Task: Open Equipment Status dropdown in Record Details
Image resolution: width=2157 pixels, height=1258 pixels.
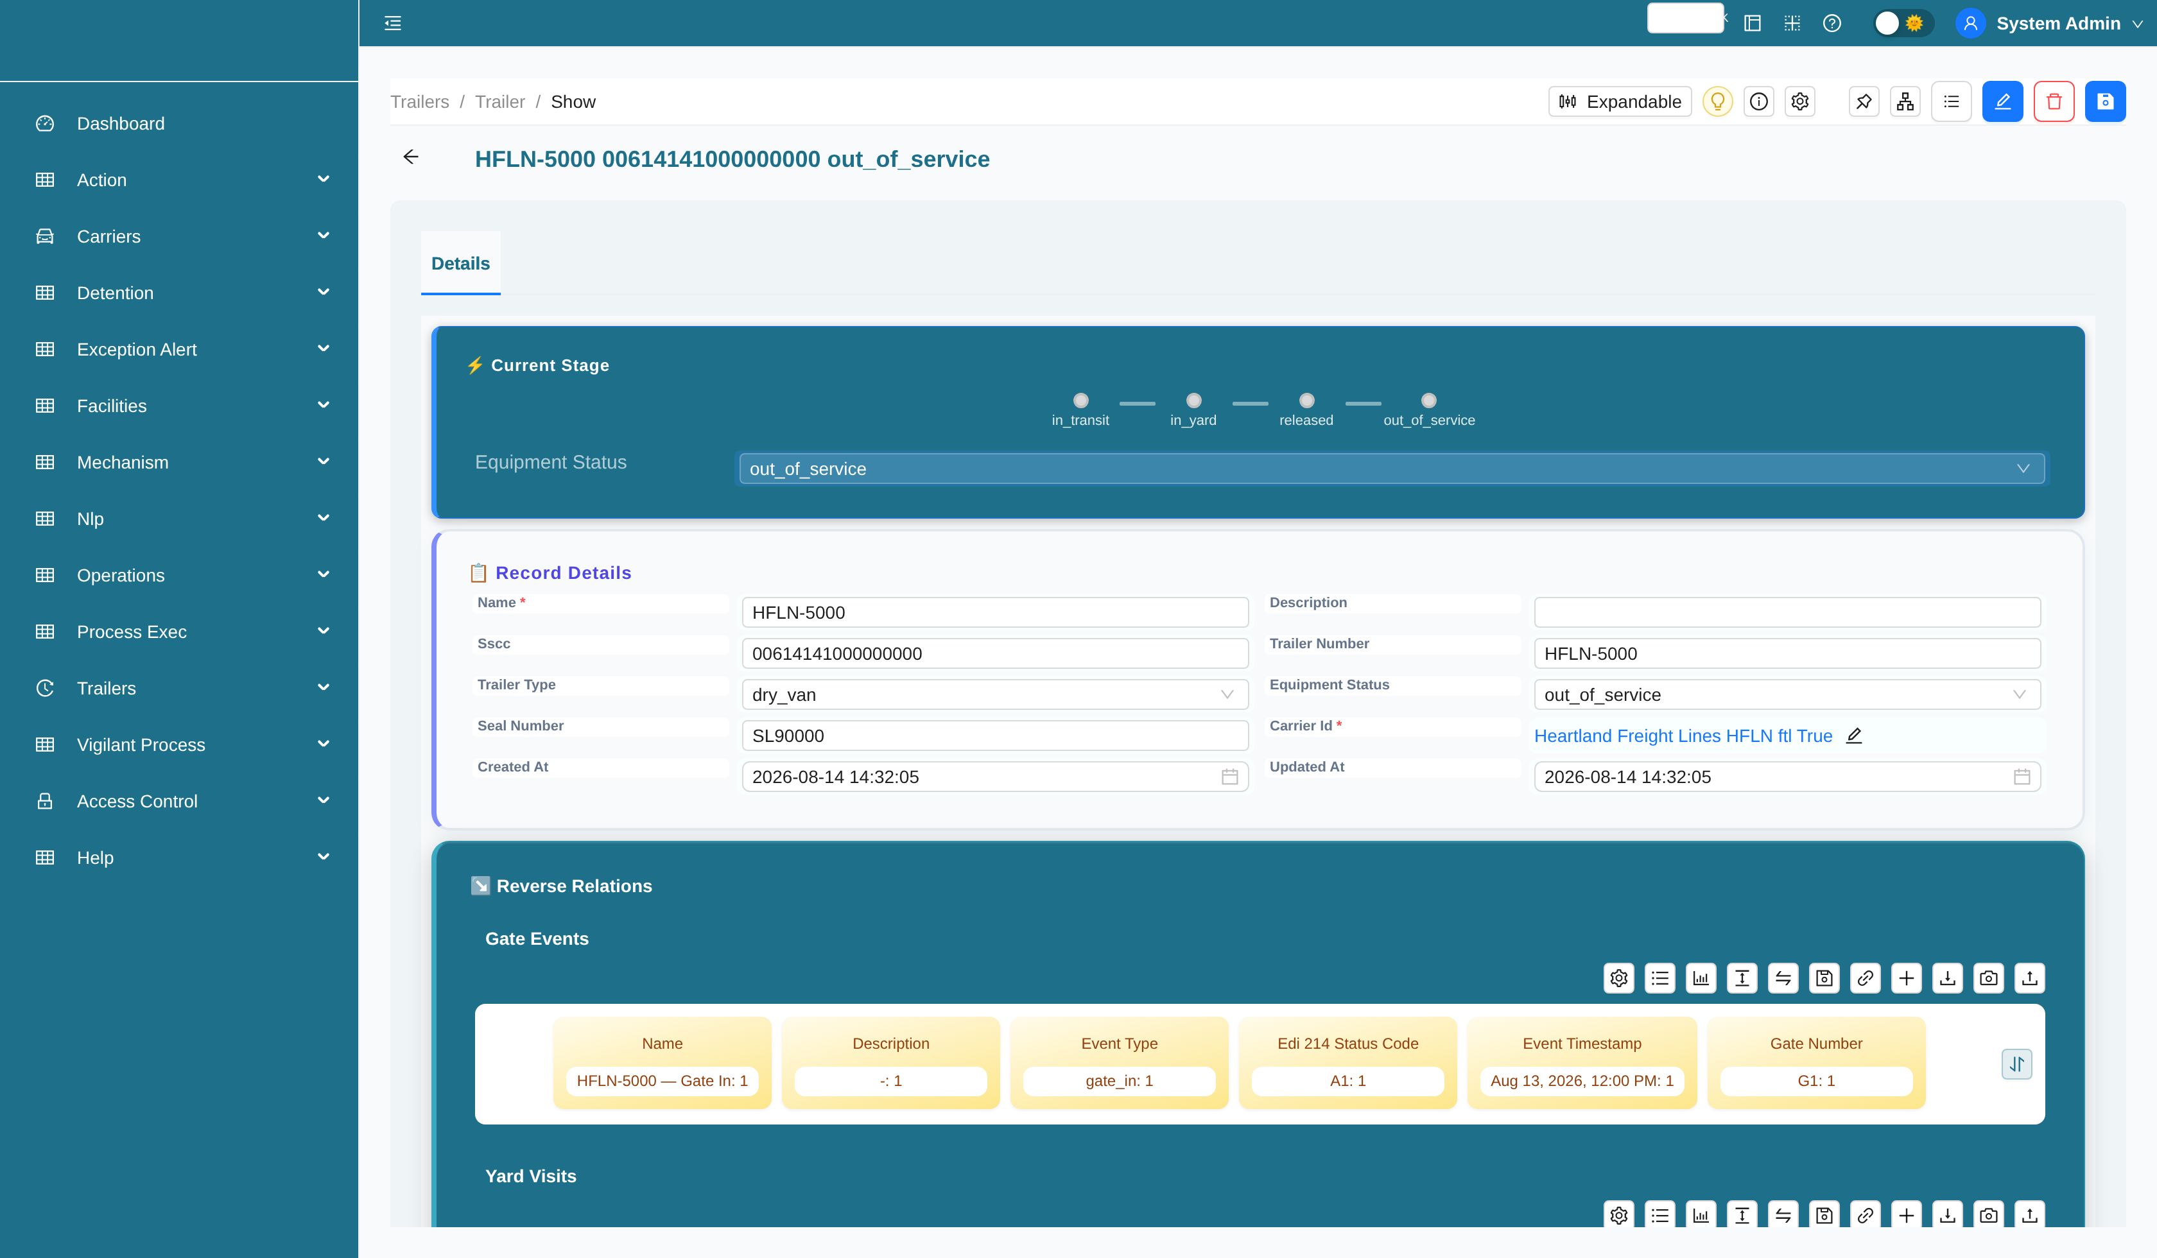Action: coord(1787,695)
